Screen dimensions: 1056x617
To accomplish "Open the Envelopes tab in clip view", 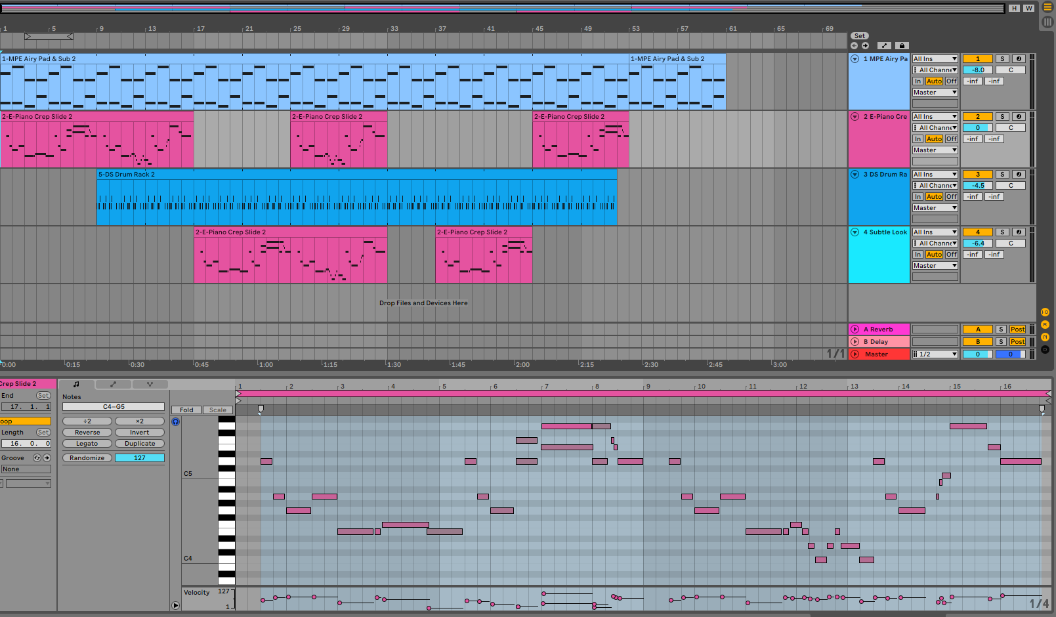I will (113, 385).
